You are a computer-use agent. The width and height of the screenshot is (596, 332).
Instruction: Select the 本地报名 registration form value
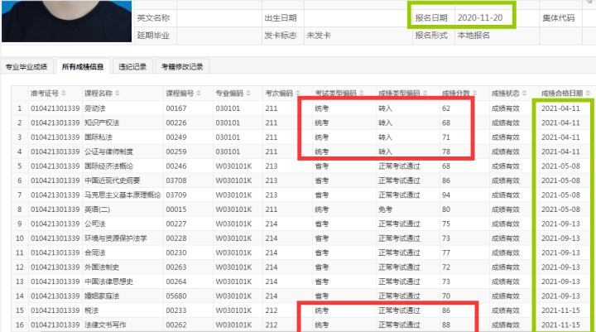[x=473, y=36]
